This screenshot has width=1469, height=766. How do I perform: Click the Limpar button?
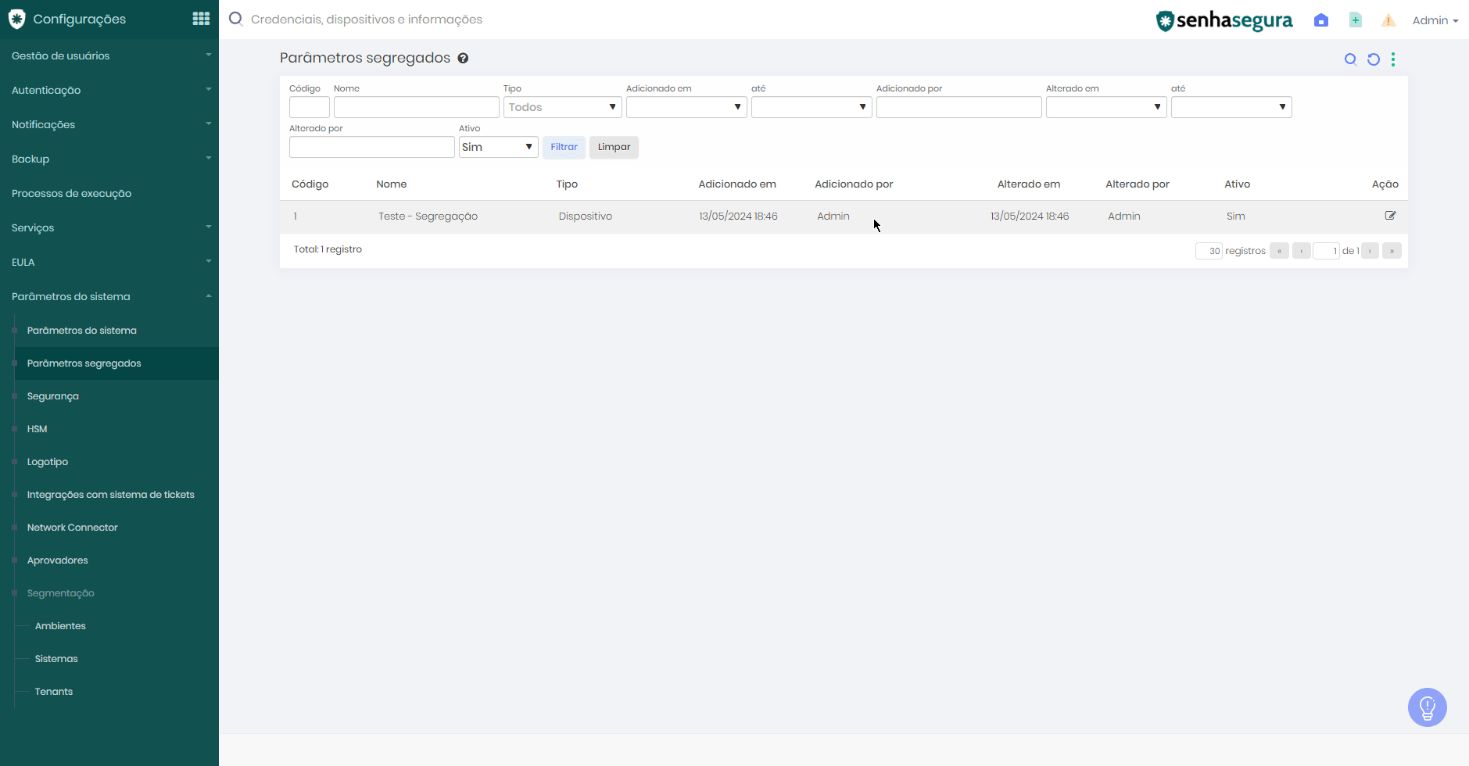click(x=614, y=147)
